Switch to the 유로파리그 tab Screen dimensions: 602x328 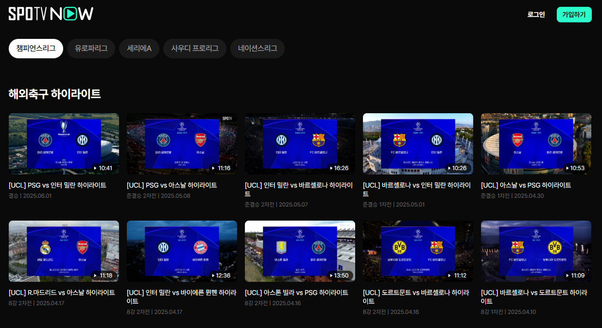(91, 48)
